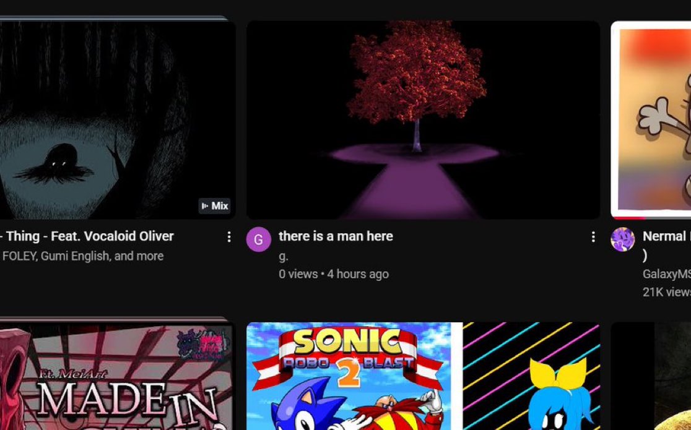Viewport: 691px width, 430px height.
Task: Click the '21K views' text
Action: (667, 292)
